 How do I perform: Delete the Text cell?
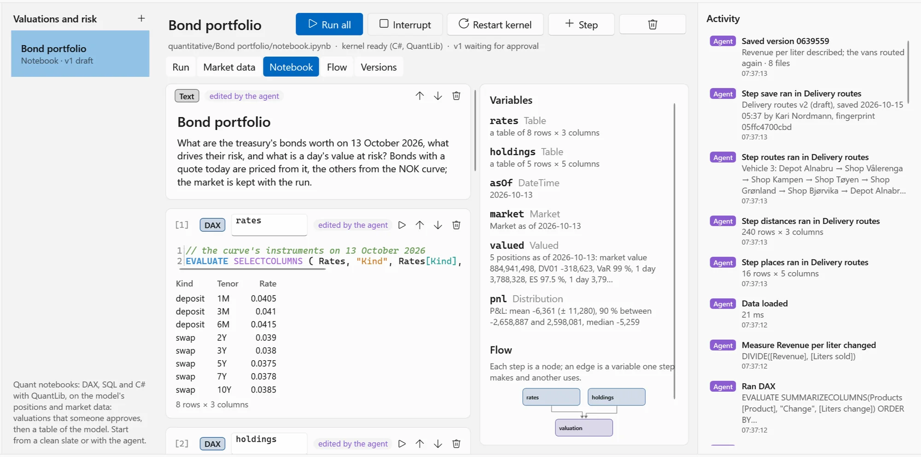tap(456, 96)
